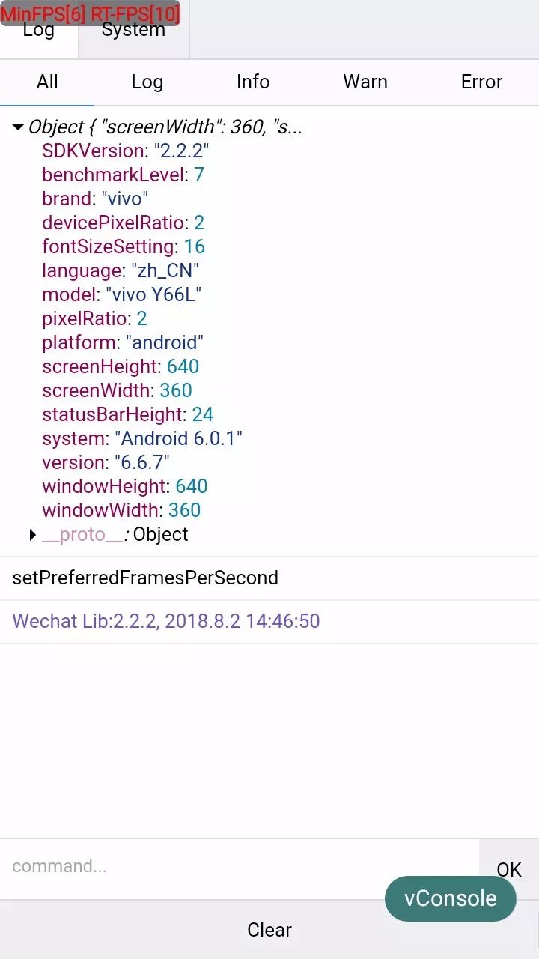
Task: Tap the MinFPS RT-FPS overlay
Action: pos(91,13)
